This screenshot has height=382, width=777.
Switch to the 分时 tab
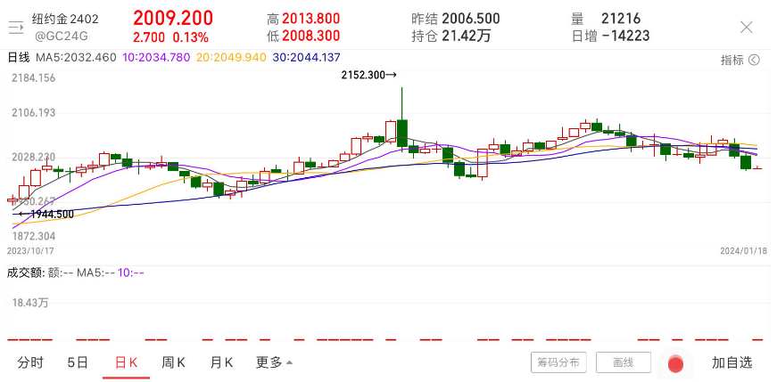coord(30,362)
